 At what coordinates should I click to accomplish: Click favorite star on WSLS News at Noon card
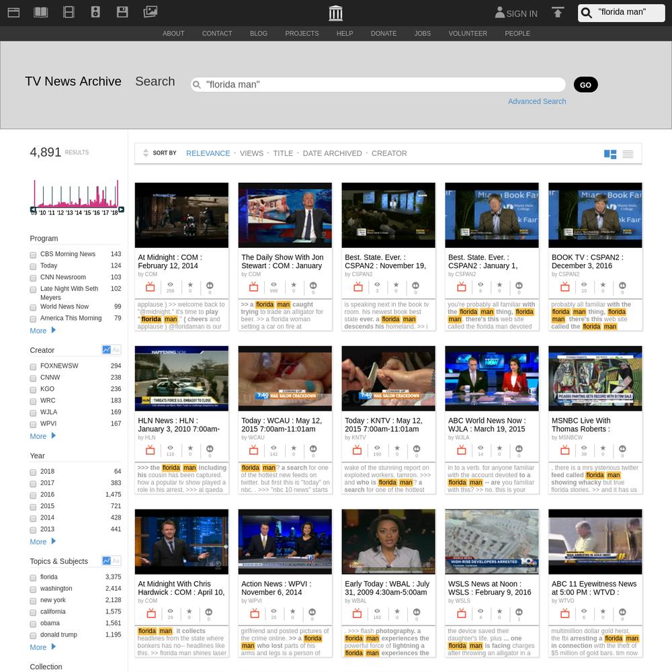(499, 612)
